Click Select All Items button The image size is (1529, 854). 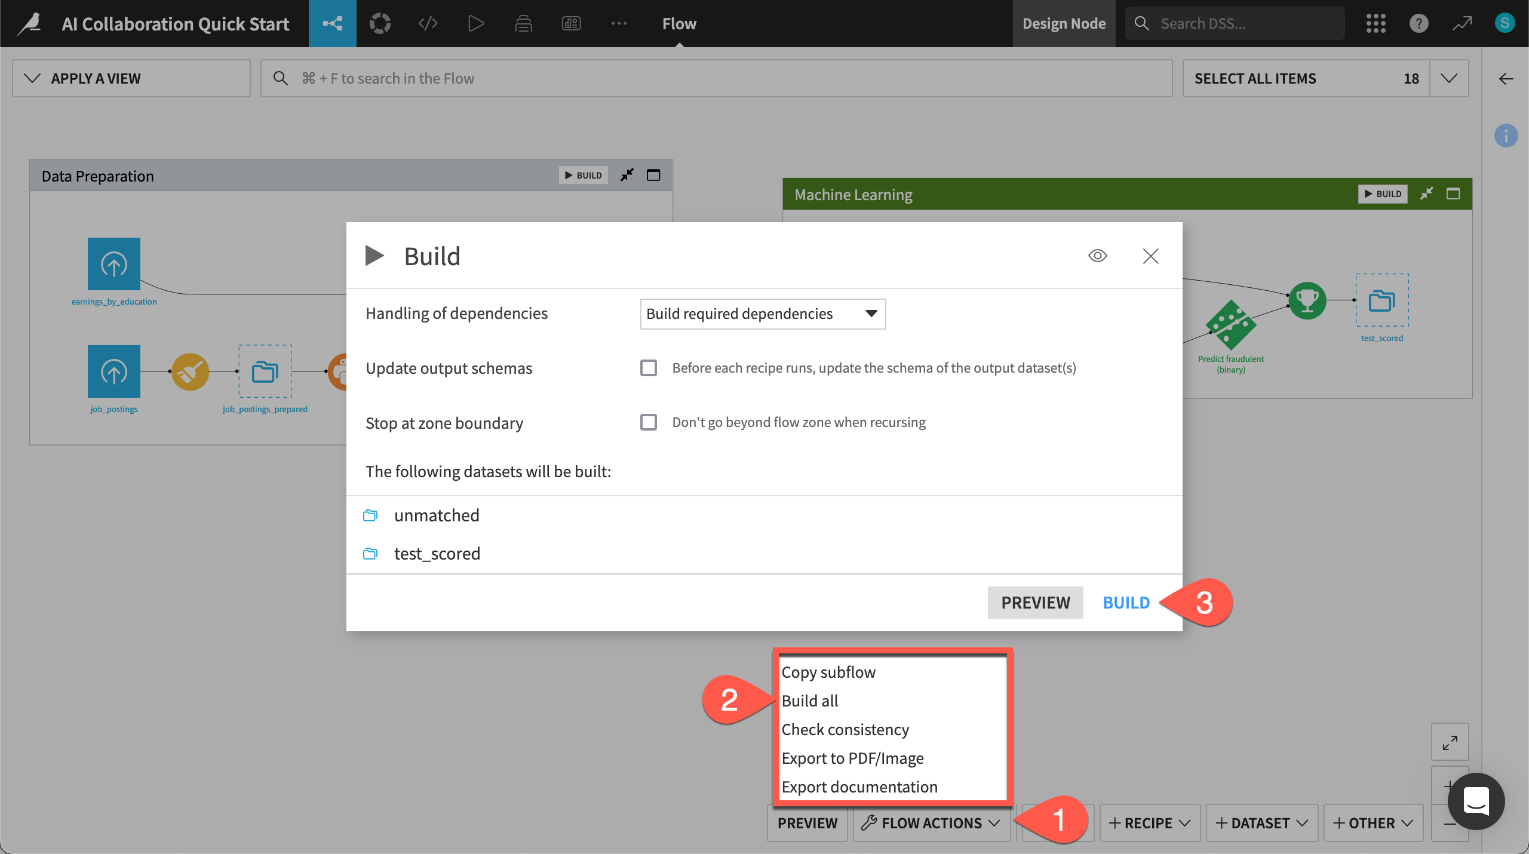point(1306,78)
